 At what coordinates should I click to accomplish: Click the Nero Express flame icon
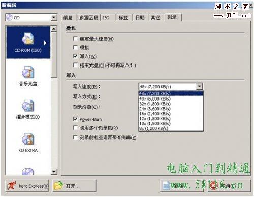coord(12,186)
